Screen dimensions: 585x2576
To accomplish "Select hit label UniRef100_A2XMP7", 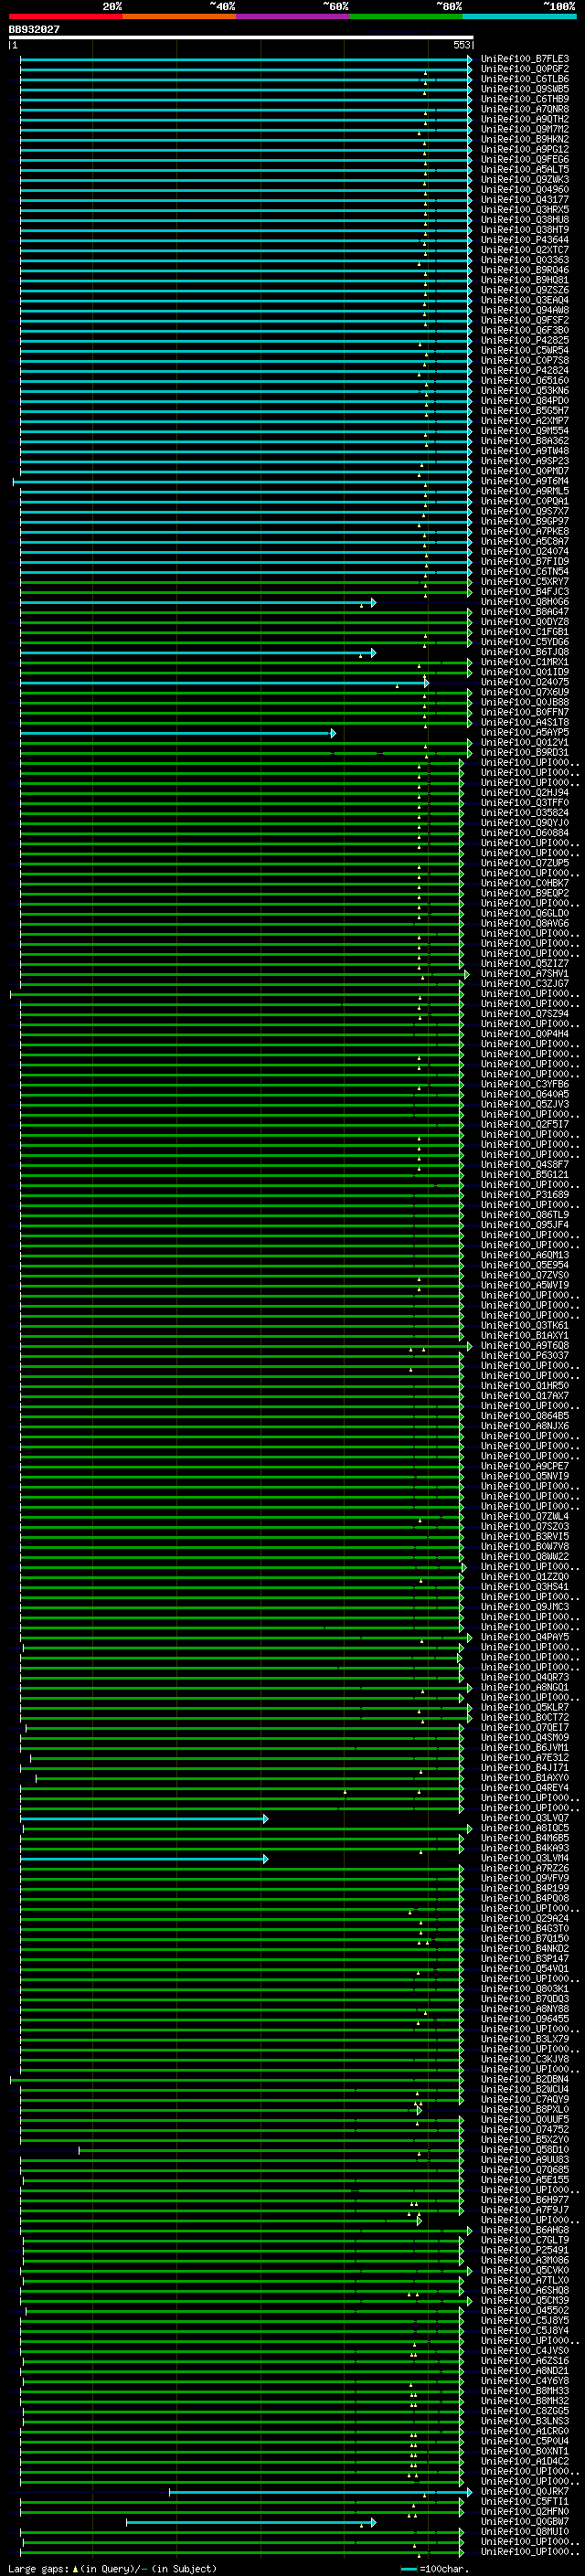I will pos(525,421).
